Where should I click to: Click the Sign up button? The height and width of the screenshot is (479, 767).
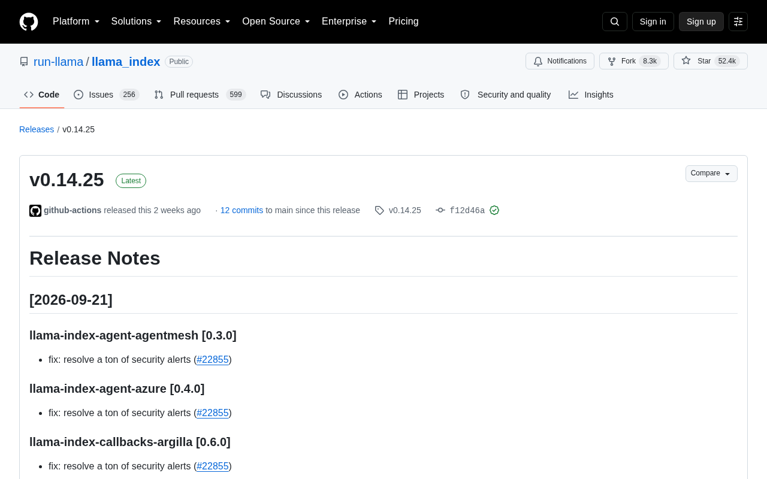click(x=701, y=22)
